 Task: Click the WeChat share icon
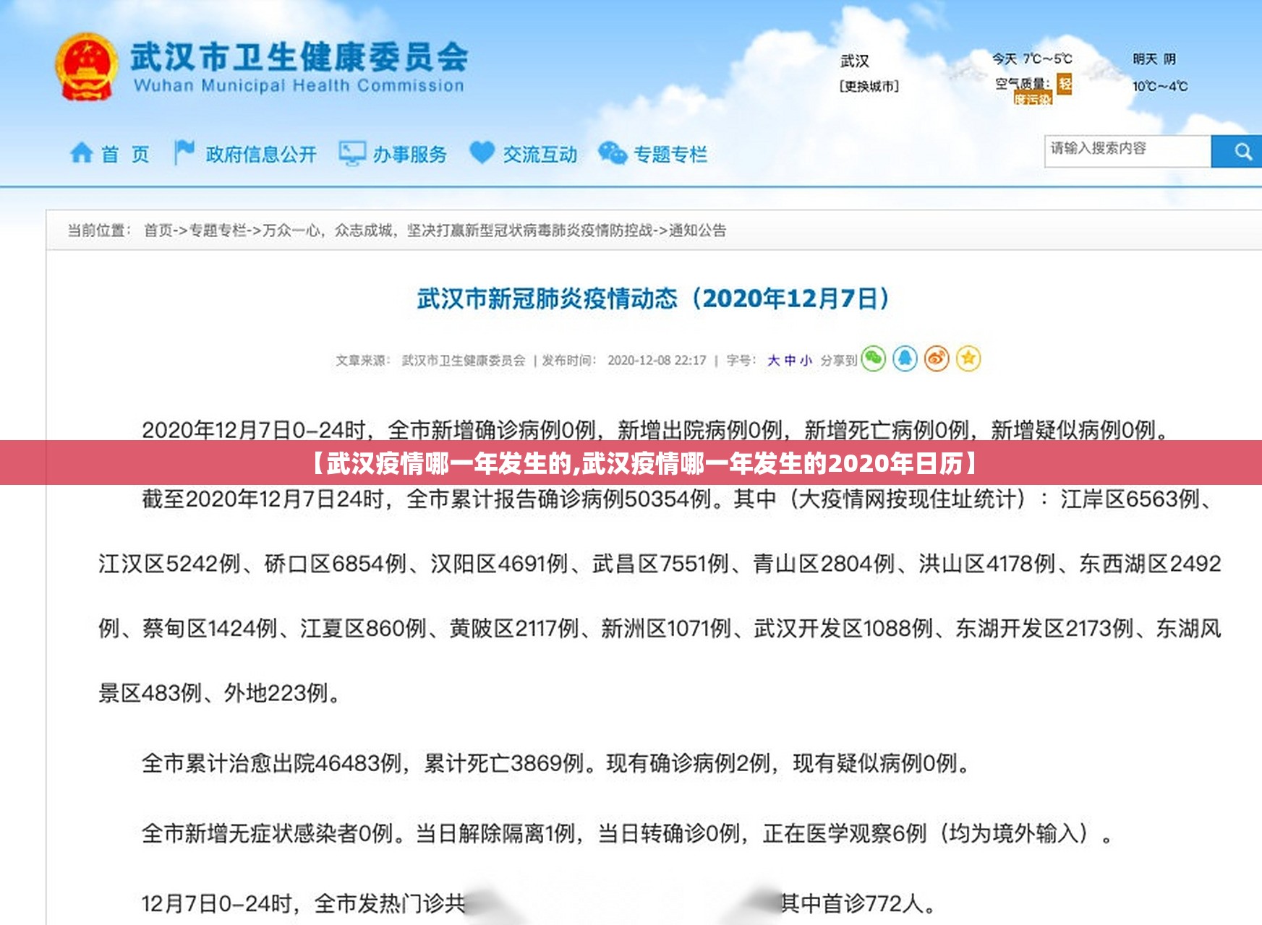[x=873, y=358]
